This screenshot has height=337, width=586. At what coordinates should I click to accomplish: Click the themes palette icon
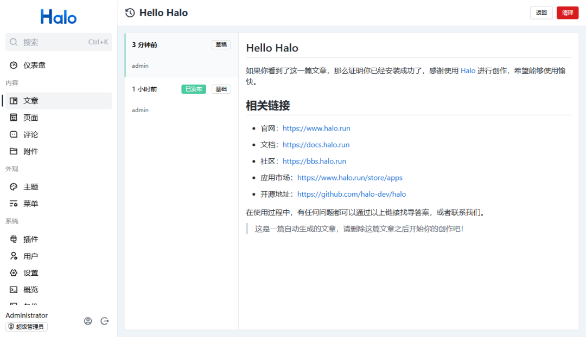pos(14,187)
